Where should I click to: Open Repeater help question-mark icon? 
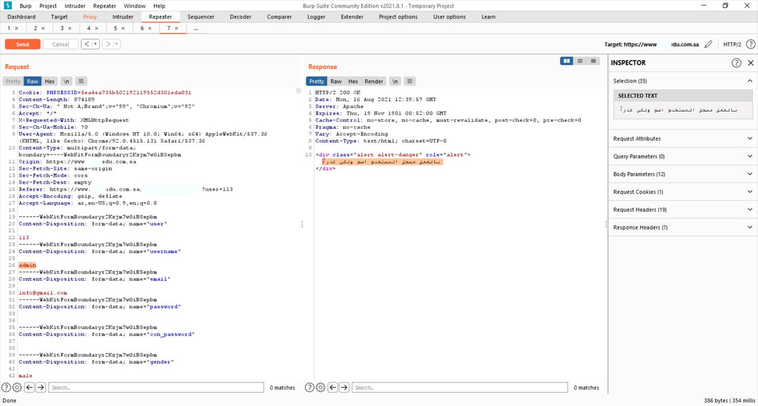pyautogui.click(x=750, y=44)
